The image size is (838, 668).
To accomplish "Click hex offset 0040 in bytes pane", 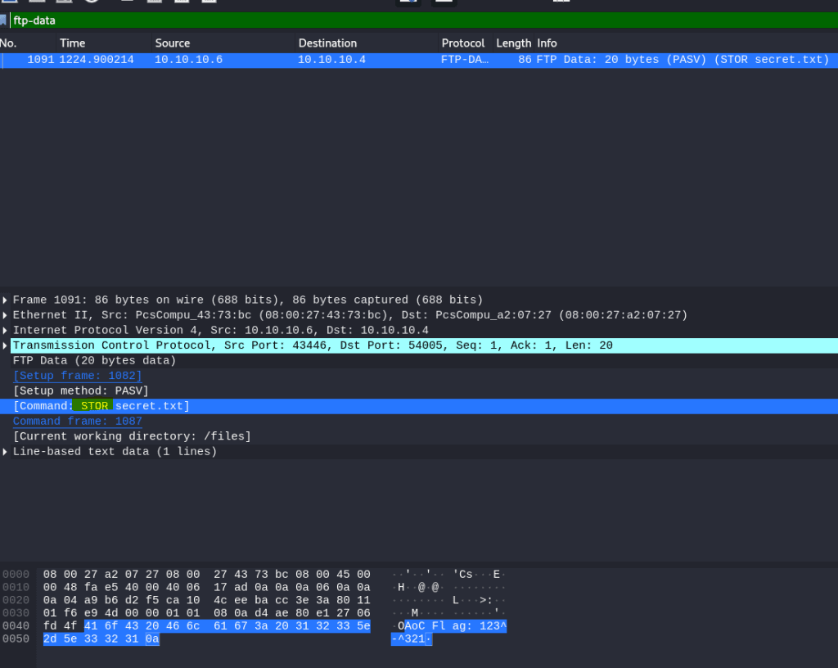I will click(16, 625).
